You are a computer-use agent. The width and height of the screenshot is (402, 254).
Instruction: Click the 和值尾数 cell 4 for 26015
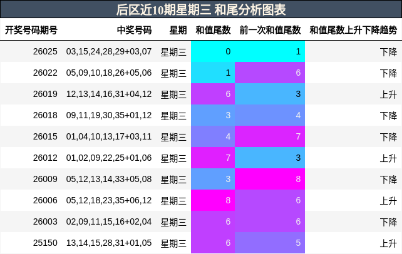tap(213, 136)
